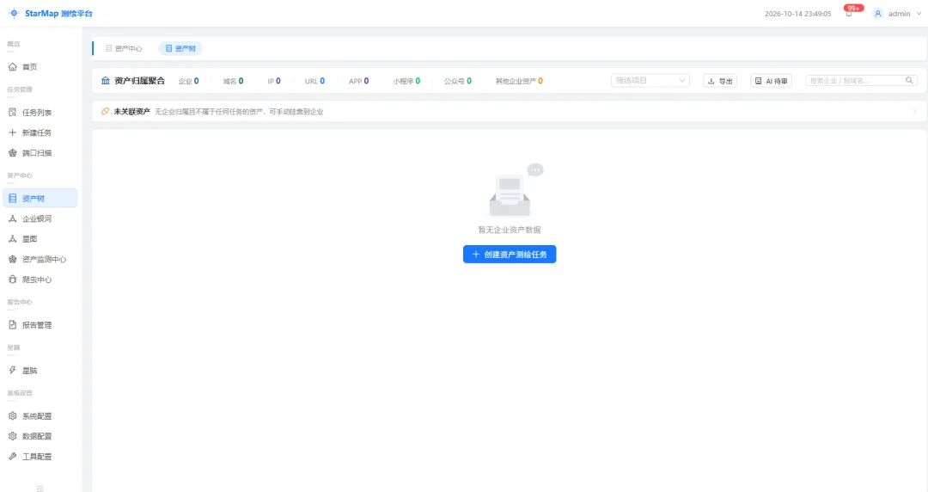Click the 资产监测中心 monitor icon
This screenshot has width=928, height=492.
tap(12, 259)
